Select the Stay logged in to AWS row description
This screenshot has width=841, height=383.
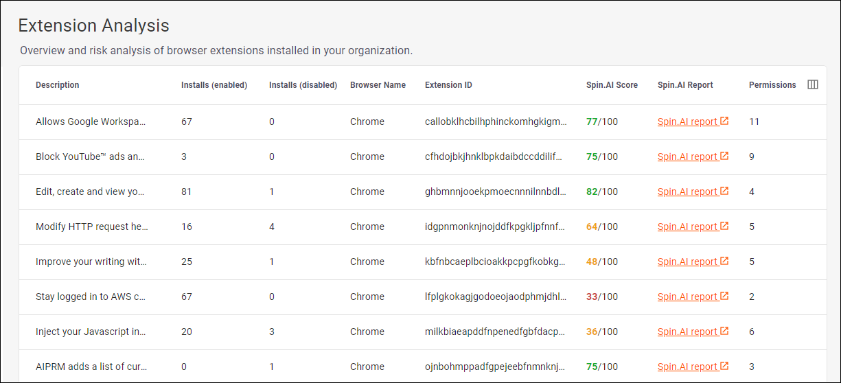91,297
